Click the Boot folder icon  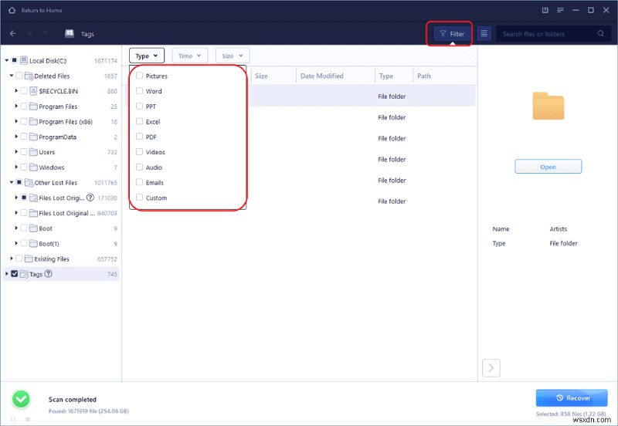coord(33,228)
